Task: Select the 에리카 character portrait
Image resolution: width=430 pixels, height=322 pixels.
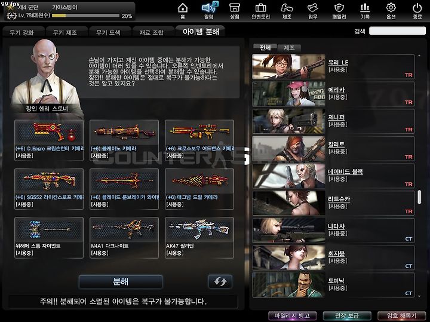Action: tap(288, 94)
